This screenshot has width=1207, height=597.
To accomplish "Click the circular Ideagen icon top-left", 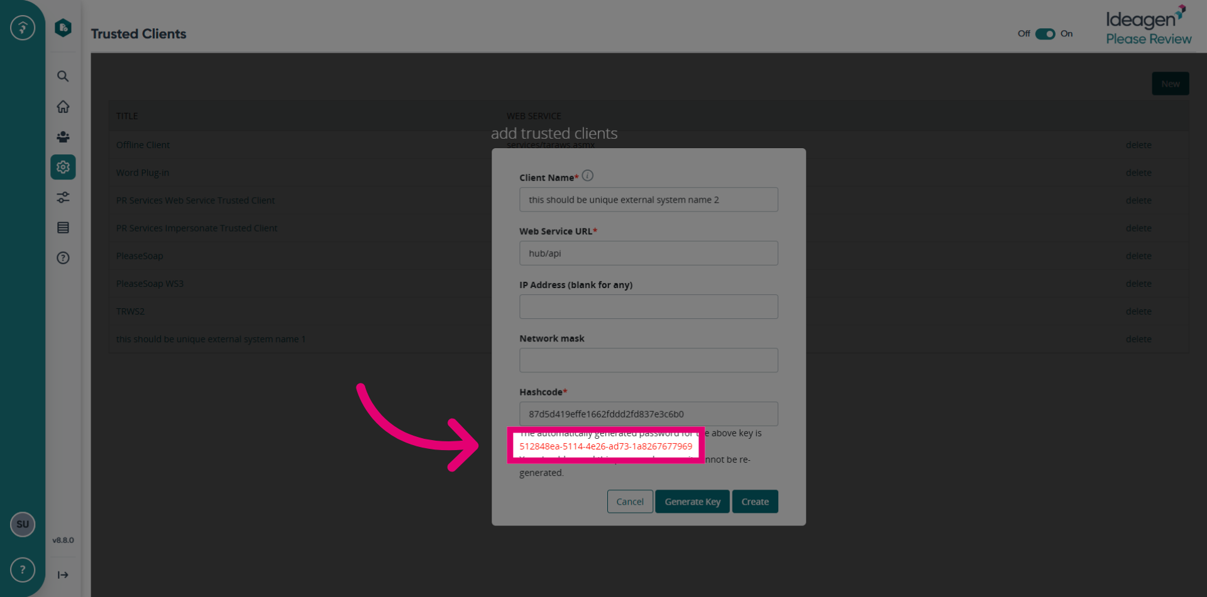I will click(x=23, y=28).
